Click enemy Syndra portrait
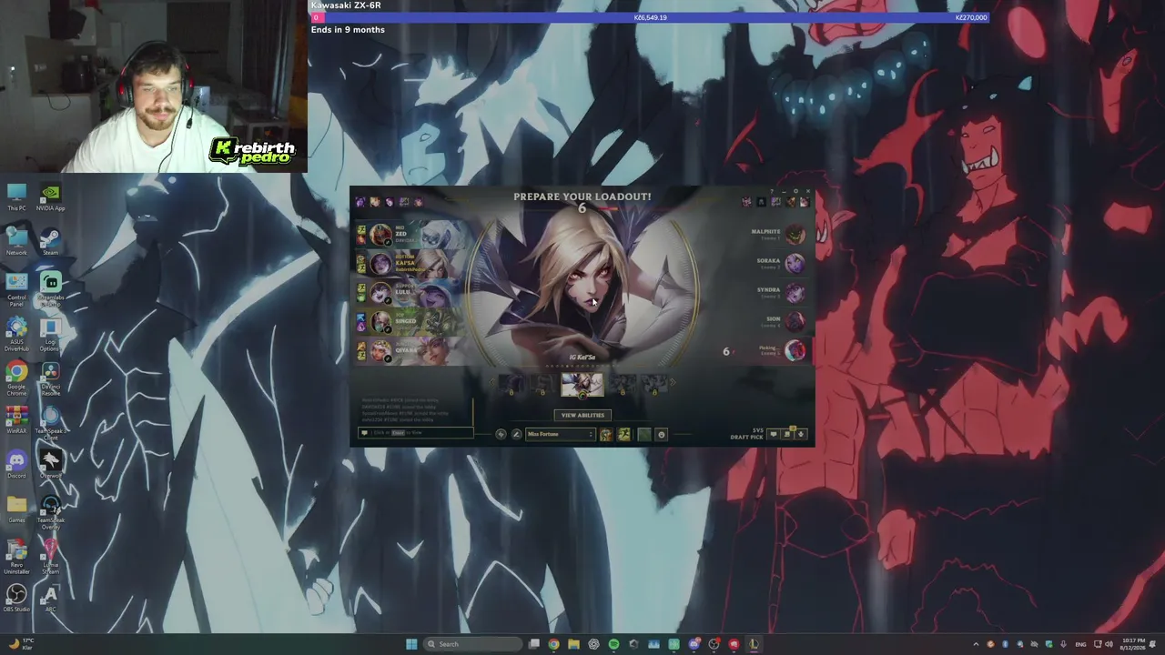Image resolution: width=1165 pixels, height=655 pixels. 795,293
